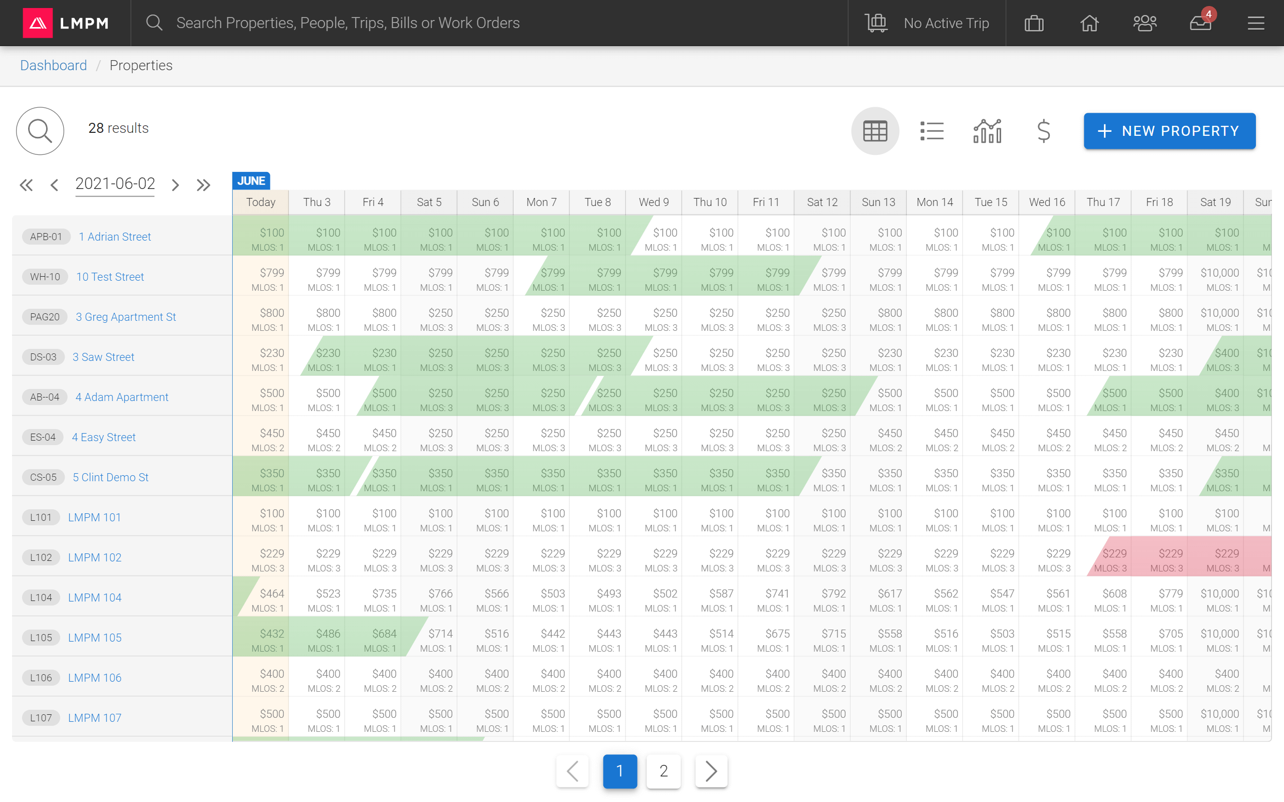Select the Wed 16 column header

(x=1047, y=202)
